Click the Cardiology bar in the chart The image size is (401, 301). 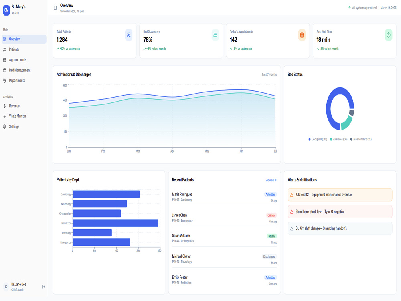click(x=106, y=194)
